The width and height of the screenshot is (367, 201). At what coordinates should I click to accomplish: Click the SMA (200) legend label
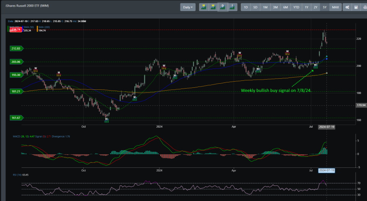point(44,27)
